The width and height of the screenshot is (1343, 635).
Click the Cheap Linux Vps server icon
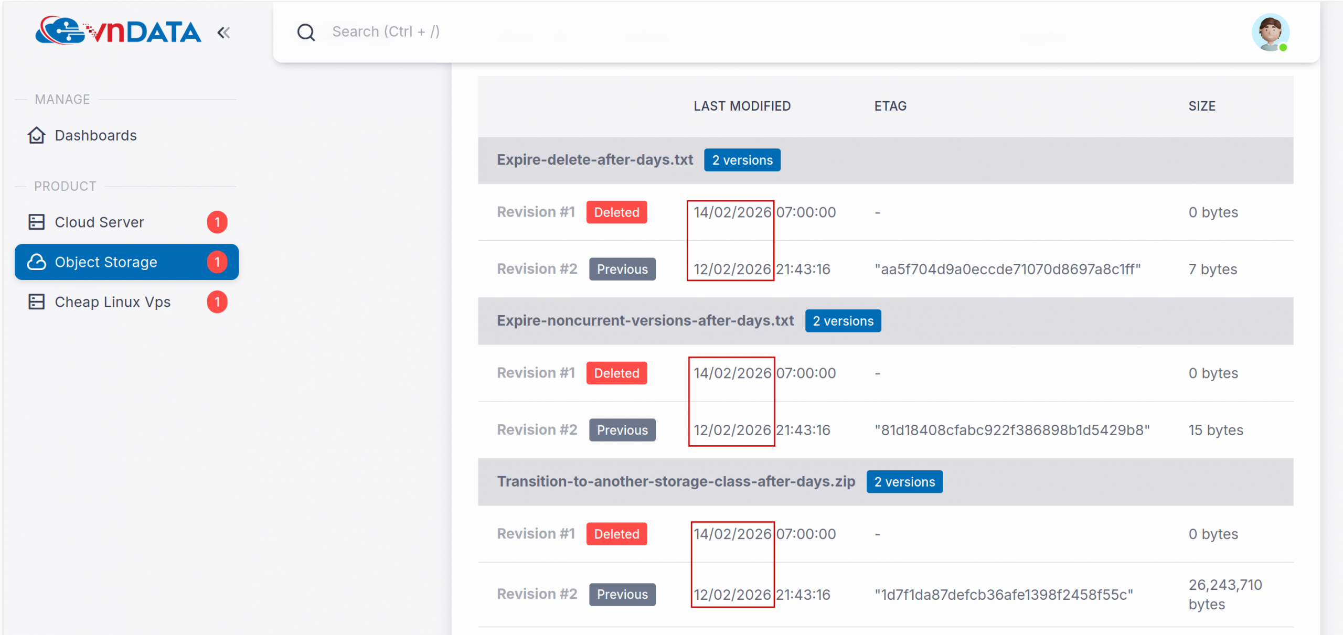(36, 302)
